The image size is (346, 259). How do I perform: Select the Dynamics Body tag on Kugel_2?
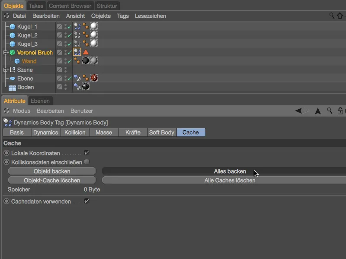(77, 35)
